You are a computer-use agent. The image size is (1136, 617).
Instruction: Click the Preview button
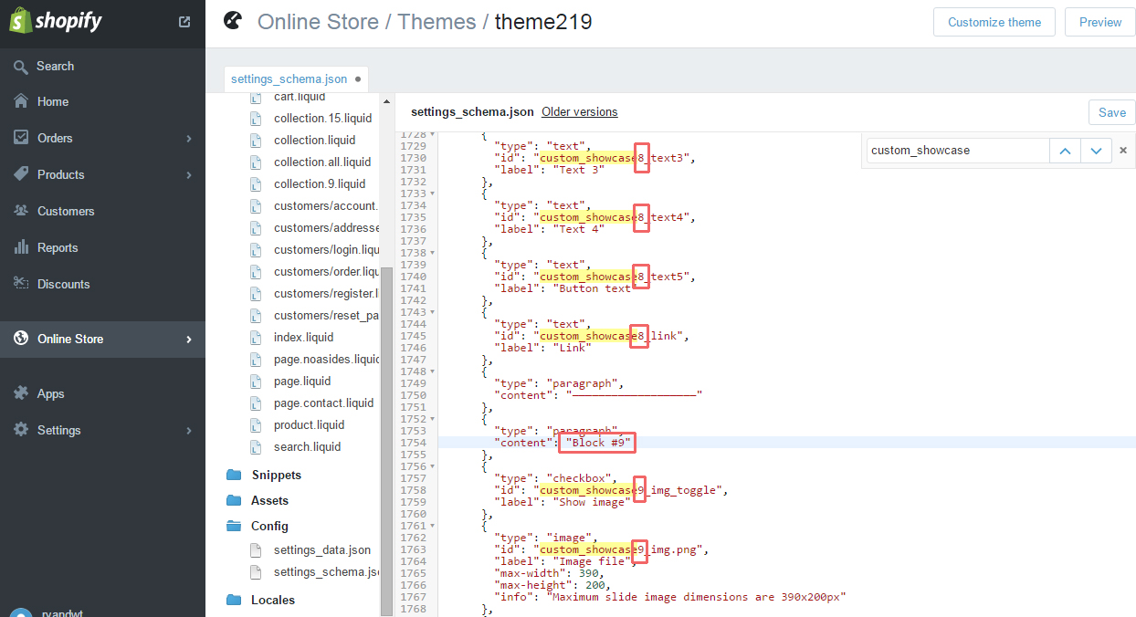[1099, 22]
